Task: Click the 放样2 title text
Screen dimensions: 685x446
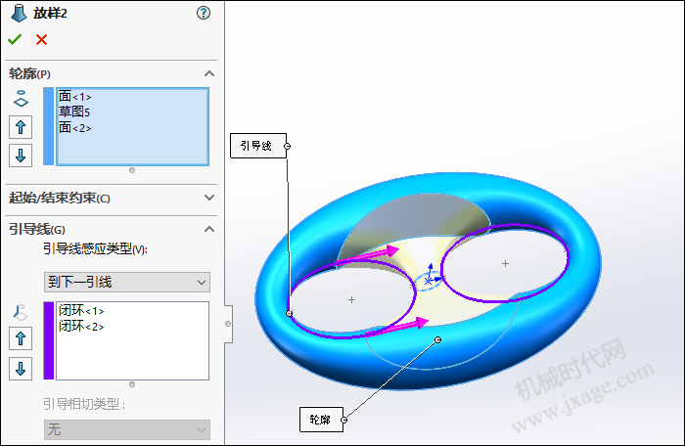Action: click(50, 13)
